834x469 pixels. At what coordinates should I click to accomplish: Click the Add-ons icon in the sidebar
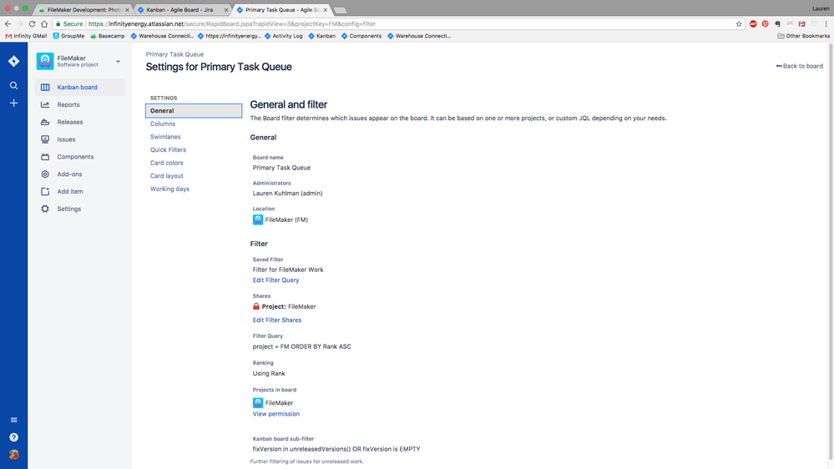coord(45,174)
